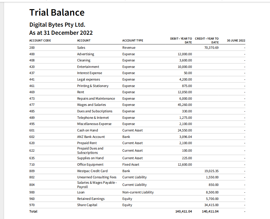
Task: Open the Unearned Consulting Fees account
Action: point(97,177)
